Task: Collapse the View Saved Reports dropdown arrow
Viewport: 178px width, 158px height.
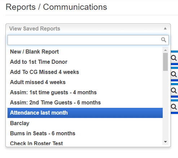Action: (165, 28)
